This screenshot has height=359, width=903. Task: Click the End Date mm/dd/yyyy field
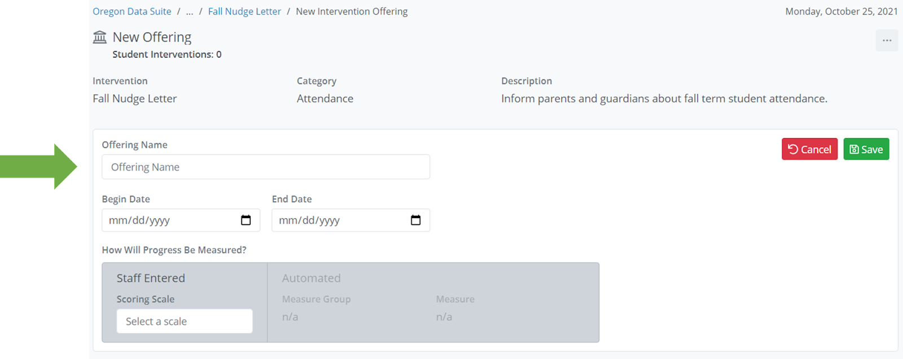pyautogui.click(x=339, y=220)
